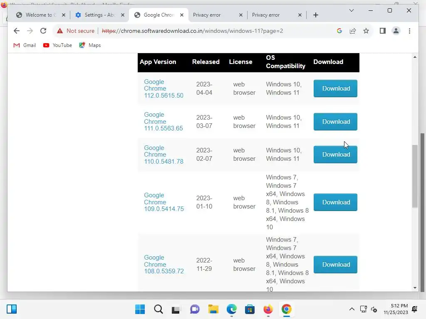This screenshot has height=319, width=426.
Task: Click the App Version column header
Action: click(x=158, y=62)
